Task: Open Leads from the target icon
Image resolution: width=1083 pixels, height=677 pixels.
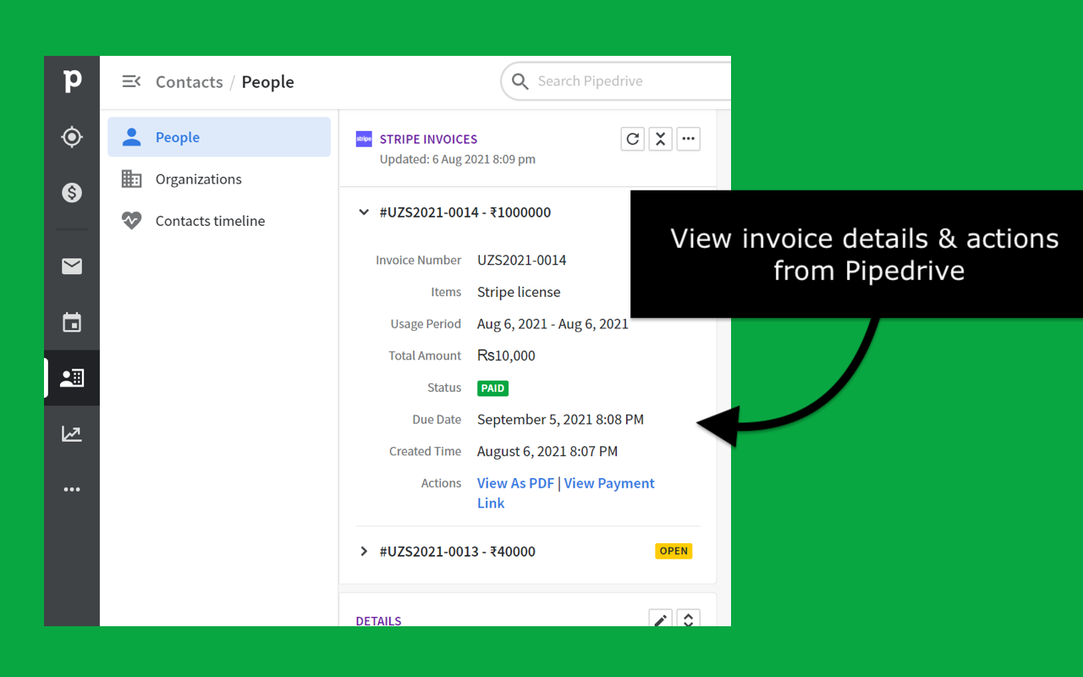Action: coord(72,137)
